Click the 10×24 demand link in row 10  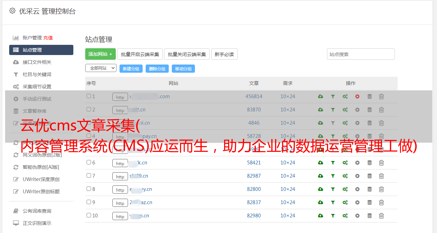(x=288, y=216)
